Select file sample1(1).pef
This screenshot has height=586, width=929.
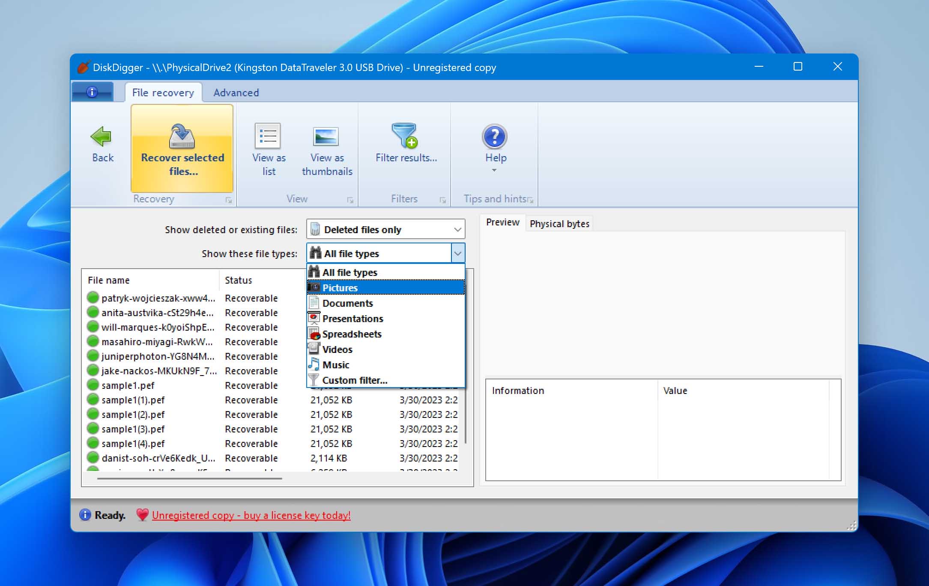[133, 400]
